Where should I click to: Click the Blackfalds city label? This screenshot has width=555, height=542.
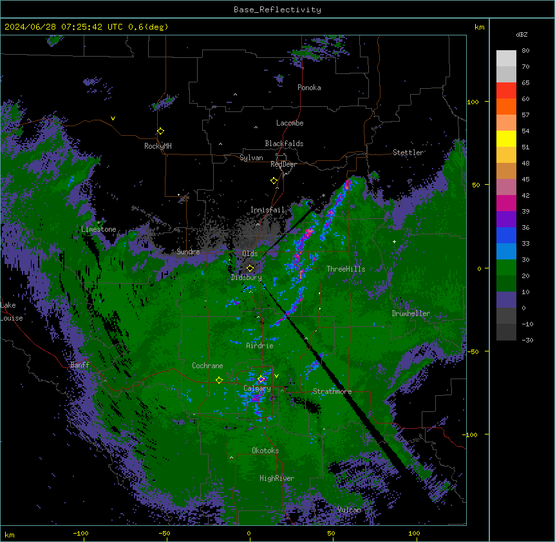284,144
